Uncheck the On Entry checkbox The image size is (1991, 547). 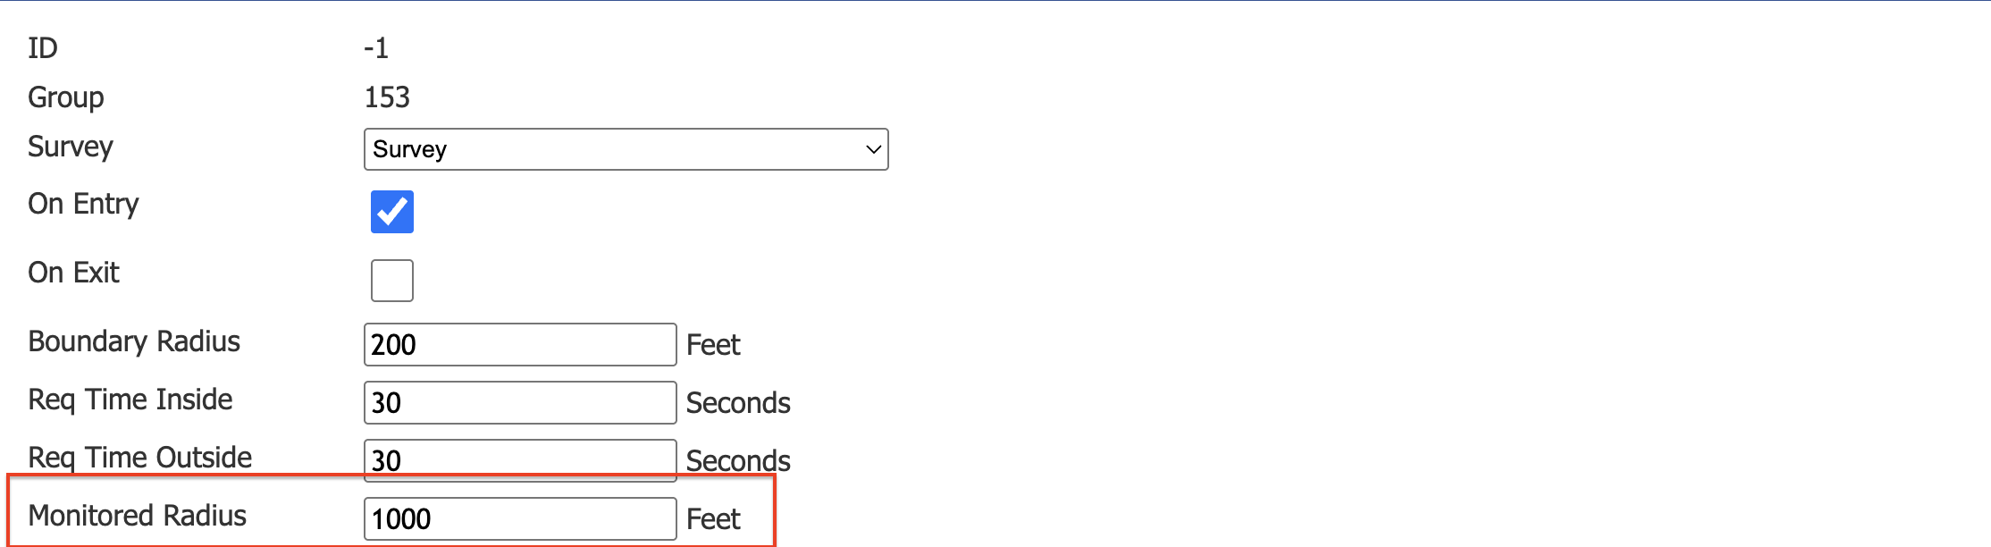(391, 212)
